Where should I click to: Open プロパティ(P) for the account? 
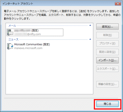pyautogui.click(x=107, y=43)
